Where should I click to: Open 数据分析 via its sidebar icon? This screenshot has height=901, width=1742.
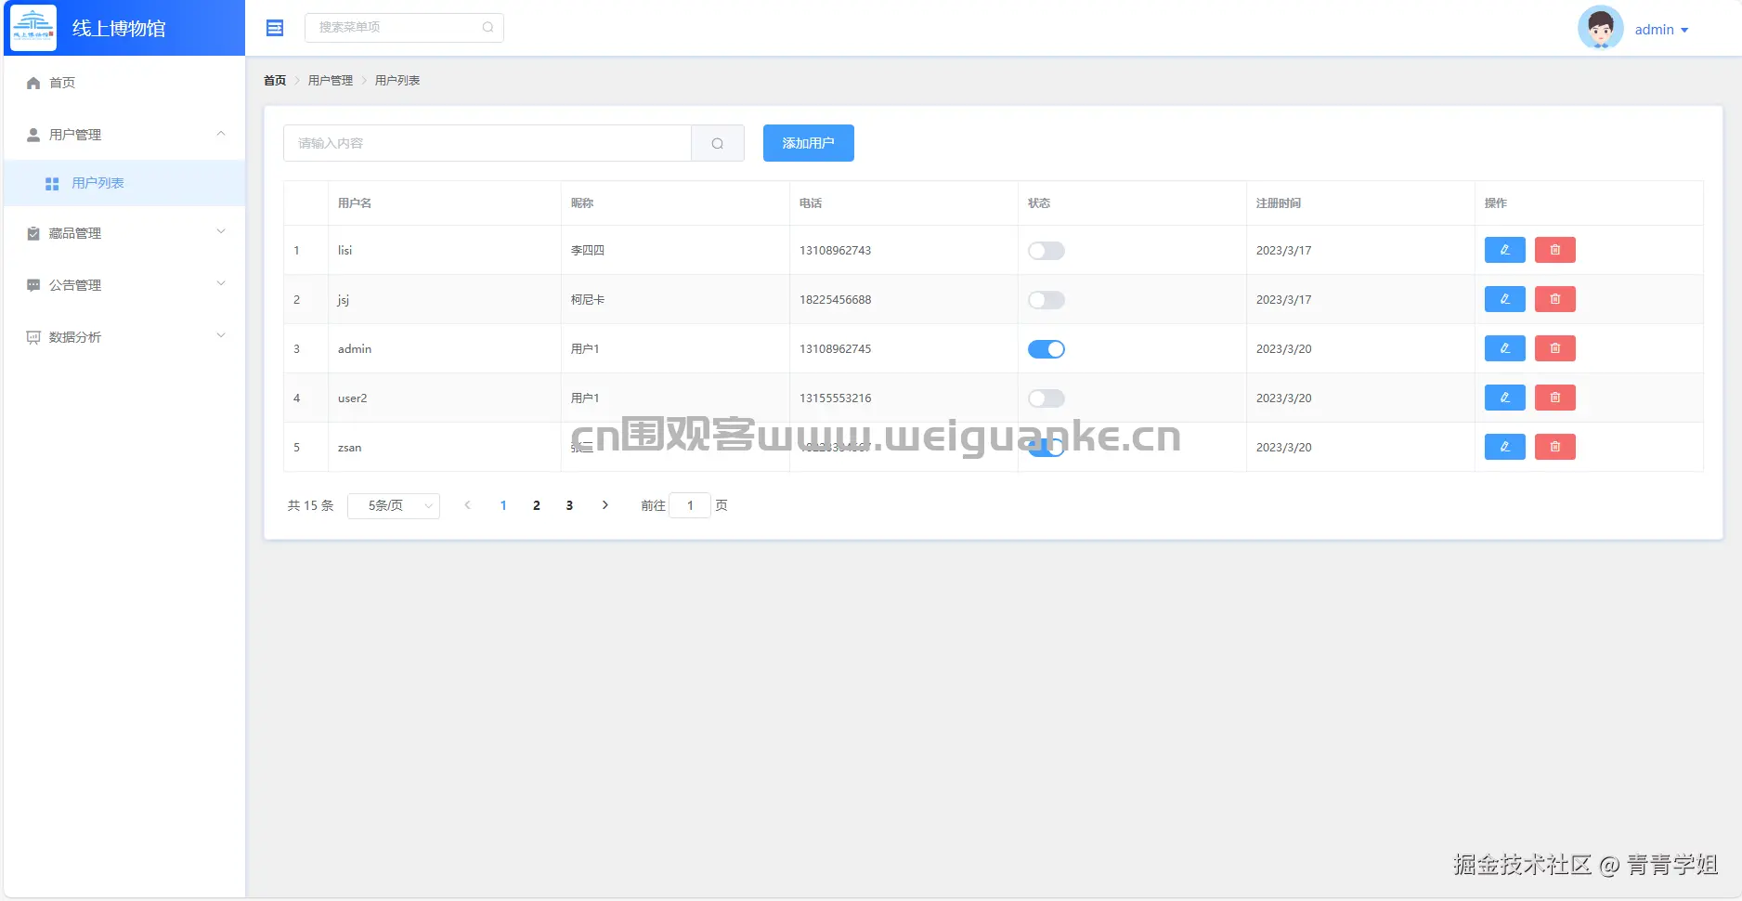(x=32, y=336)
